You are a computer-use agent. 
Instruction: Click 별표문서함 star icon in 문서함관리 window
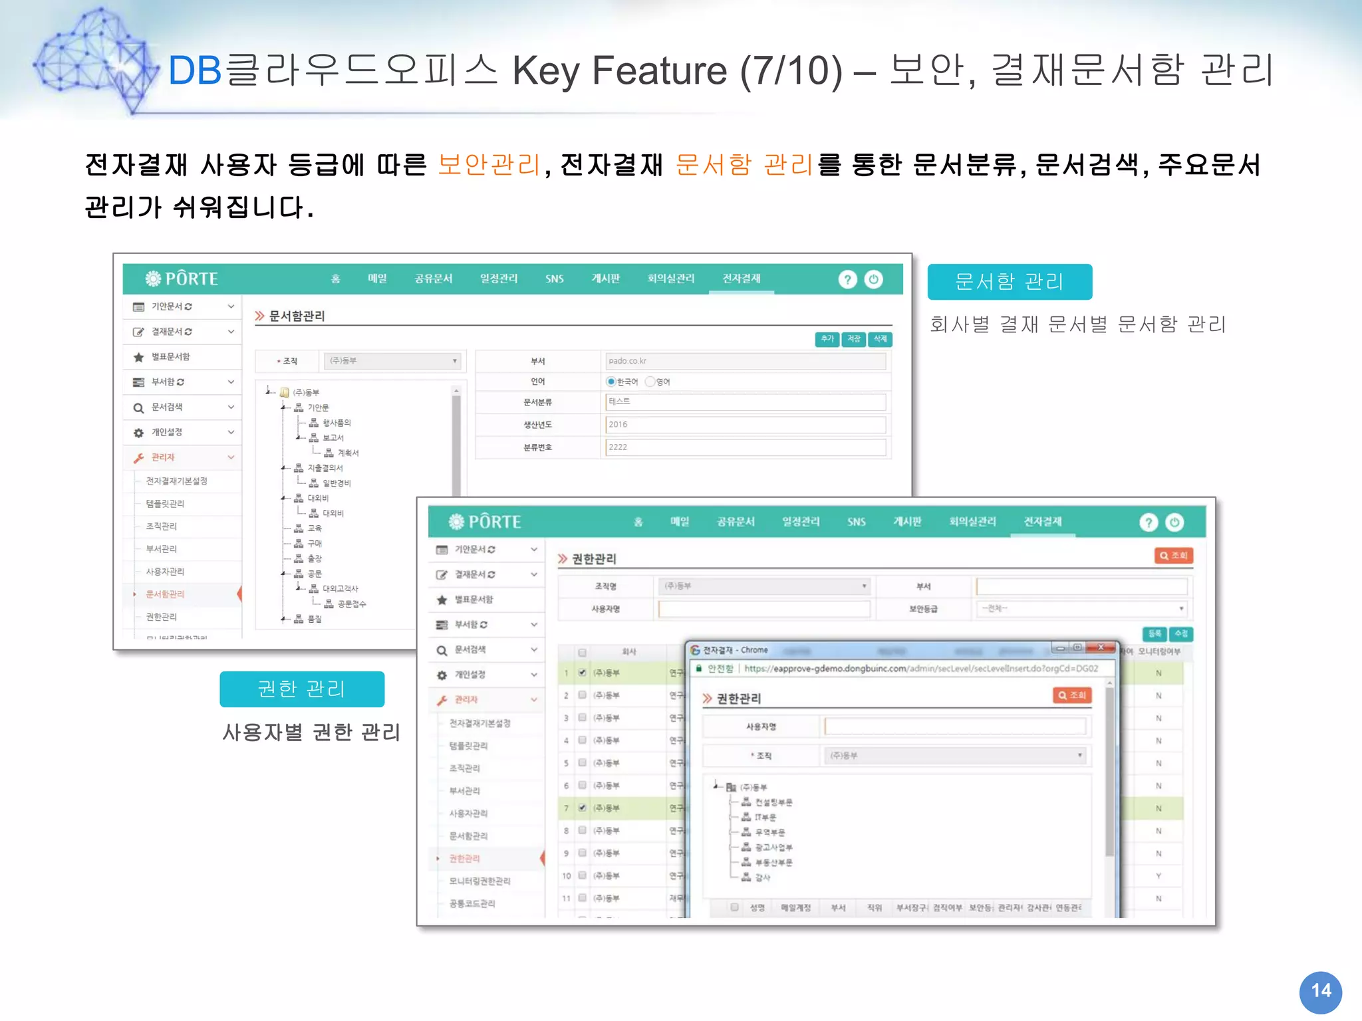tap(138, 357)
